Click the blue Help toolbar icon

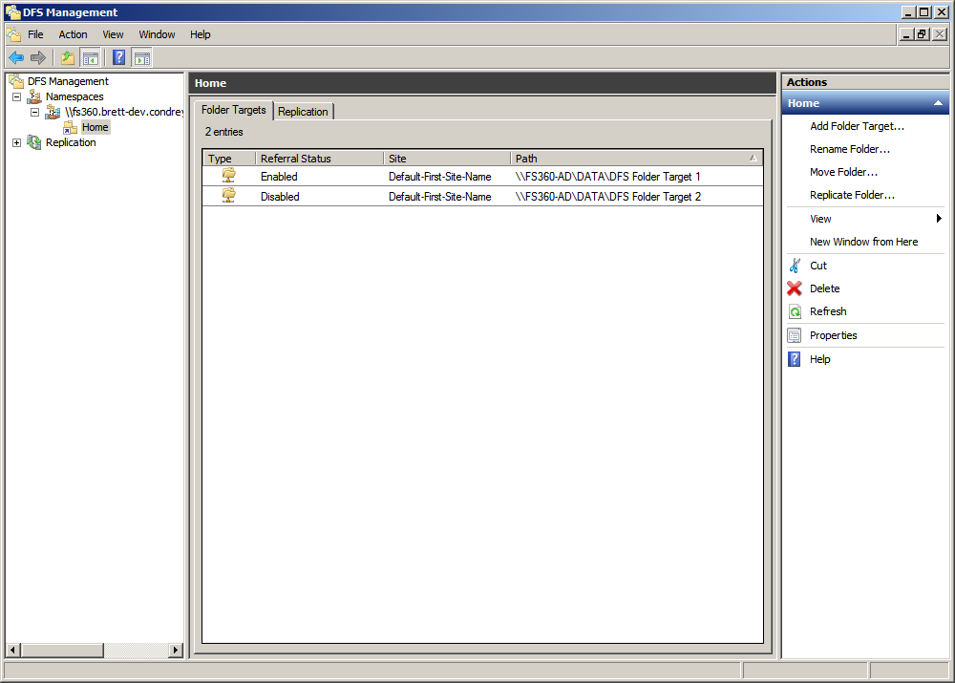pyautogui.click(x=118, y=58)
